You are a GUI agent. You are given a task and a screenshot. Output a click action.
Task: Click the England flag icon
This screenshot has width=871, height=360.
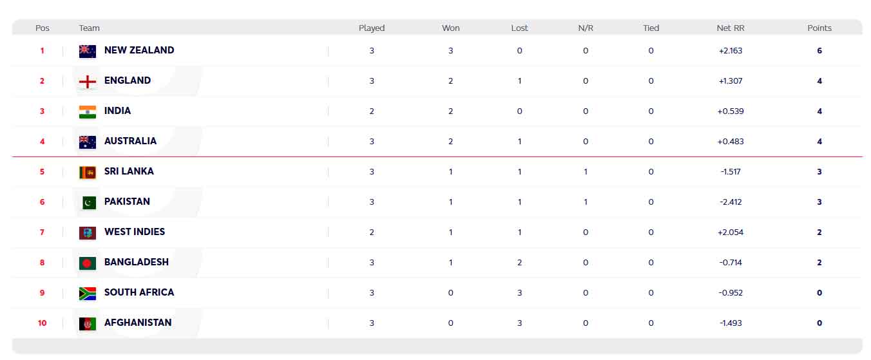(88, 81)
